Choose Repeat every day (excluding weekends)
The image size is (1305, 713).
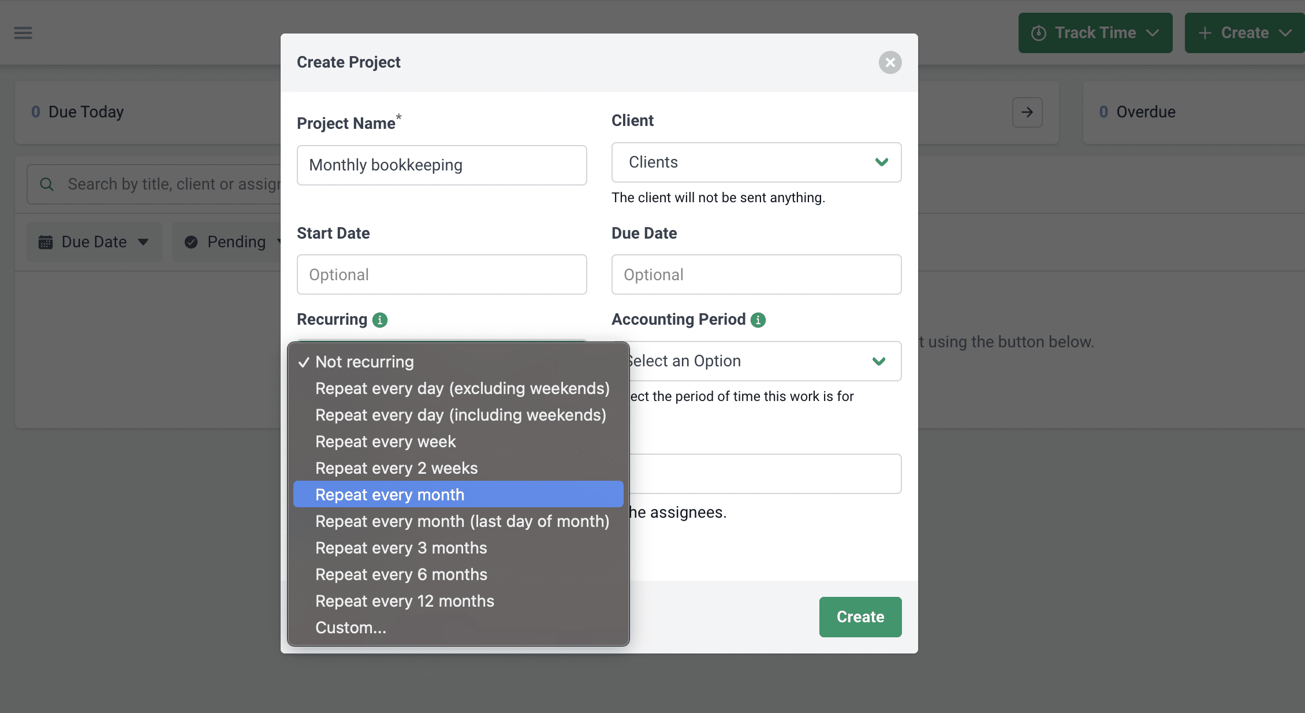(x=458, y=388)
